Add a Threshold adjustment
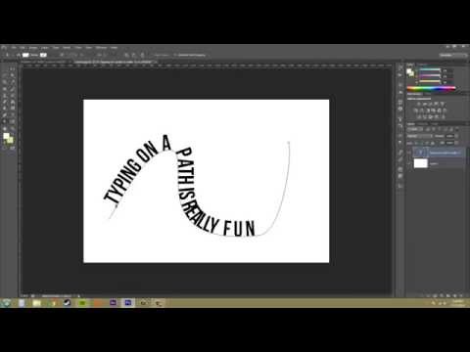The width and height of the screenshot is (470, 352). [431, 116]
